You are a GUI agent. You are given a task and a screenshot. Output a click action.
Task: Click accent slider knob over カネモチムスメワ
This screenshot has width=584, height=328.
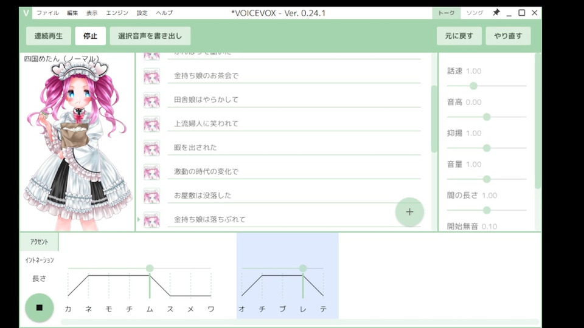[150, 268]
